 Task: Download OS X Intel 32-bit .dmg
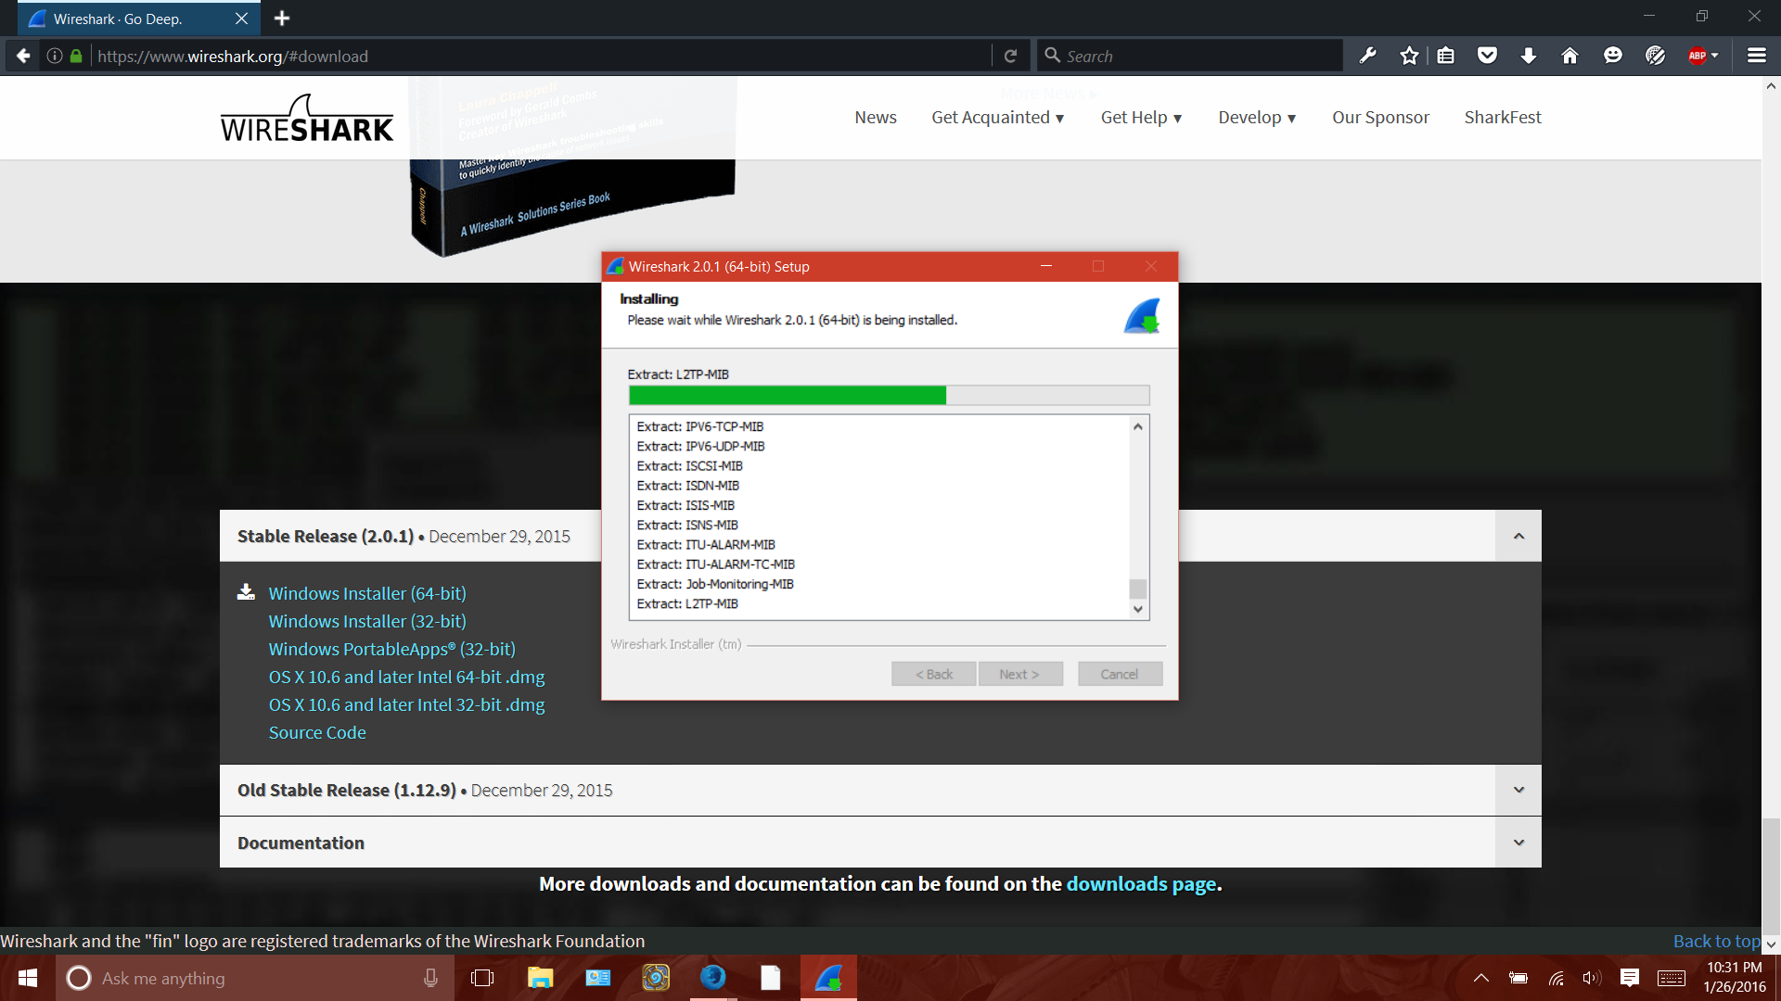pos(406,704)
